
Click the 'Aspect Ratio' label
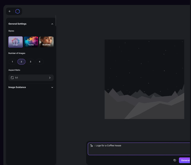coord(14,70)
